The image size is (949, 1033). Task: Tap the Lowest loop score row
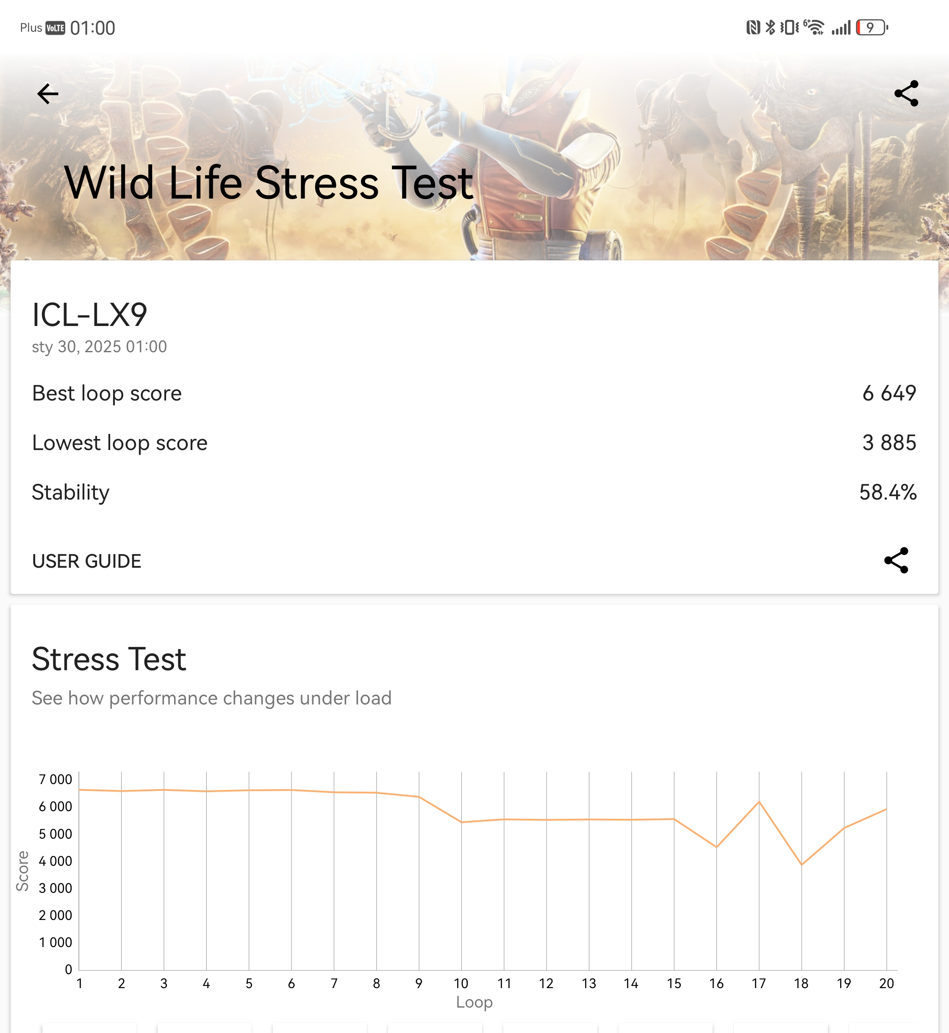(x=474, y=442)
